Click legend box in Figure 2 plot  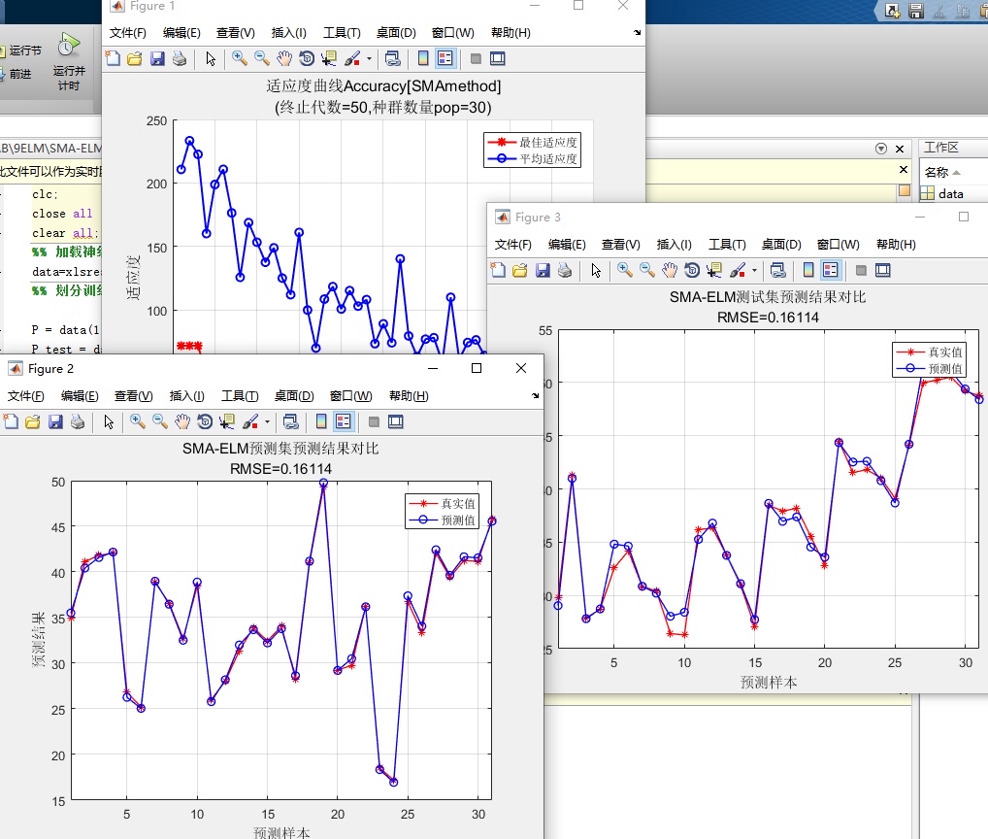point(443,511)
